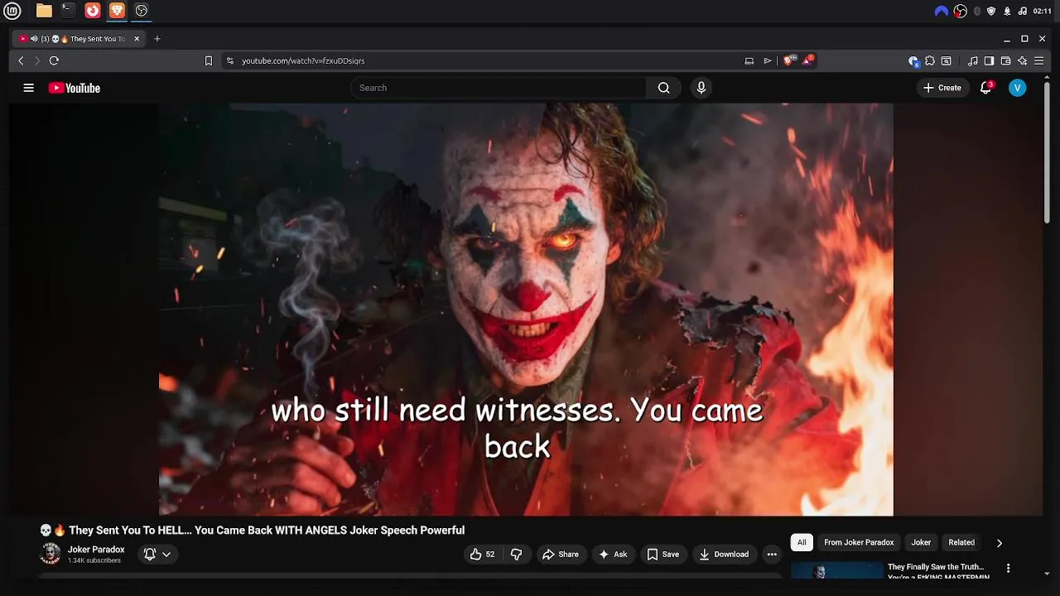Open a new browser tab

click(x=157, y=39)
